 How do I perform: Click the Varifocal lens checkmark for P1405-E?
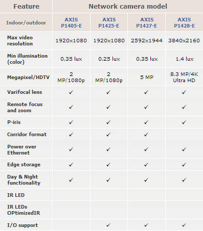tap(71, 92)
